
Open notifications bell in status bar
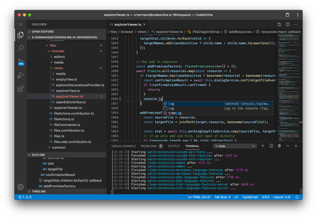point(297,197)
